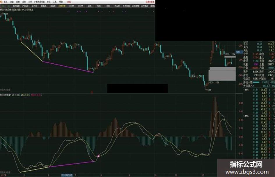Image resolution: width=275 pixels, height=177 pixels.
Task: Click the MACD indicator label in lower pane
Action: pos(6,95)
